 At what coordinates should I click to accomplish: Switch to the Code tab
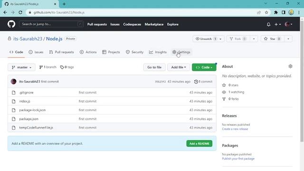(16, 52)
